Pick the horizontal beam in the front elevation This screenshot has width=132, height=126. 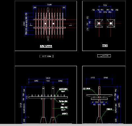pos(48,97)
